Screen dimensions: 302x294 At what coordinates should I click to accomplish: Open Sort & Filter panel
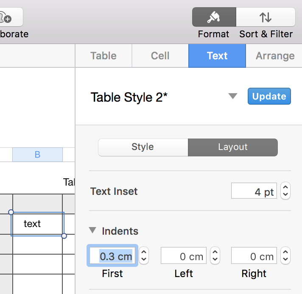[266, 17]
